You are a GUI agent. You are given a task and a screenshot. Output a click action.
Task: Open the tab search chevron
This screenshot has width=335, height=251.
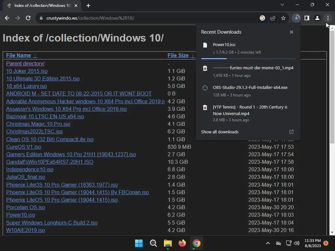[282, 5]
